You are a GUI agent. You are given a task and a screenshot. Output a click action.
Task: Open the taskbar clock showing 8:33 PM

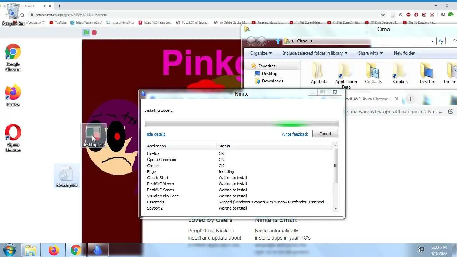pyautogui.click(x=438, y=250)
